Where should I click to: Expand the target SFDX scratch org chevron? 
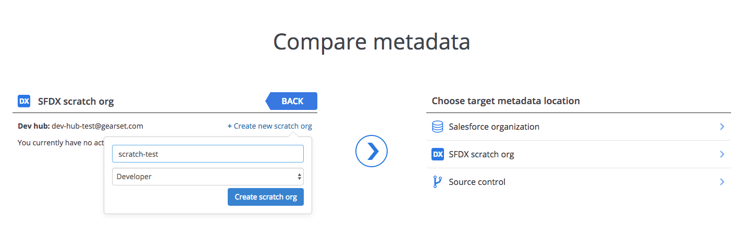(x=722, y=154)
